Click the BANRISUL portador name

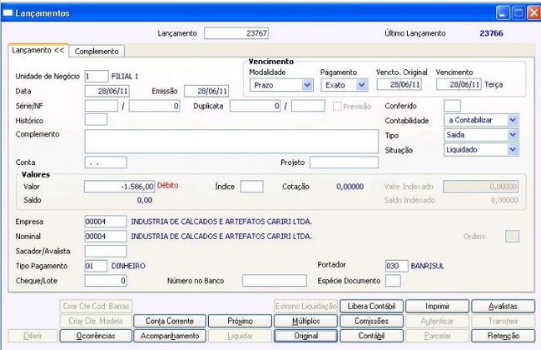coord(427,266)
